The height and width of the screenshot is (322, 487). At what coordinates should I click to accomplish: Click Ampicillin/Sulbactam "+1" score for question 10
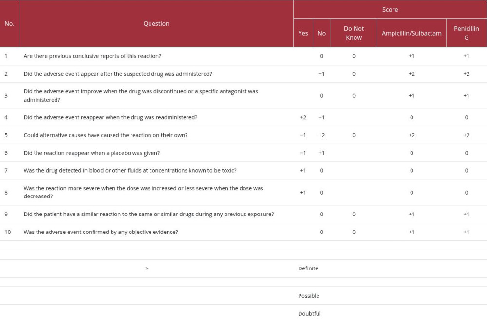point(412,232)
